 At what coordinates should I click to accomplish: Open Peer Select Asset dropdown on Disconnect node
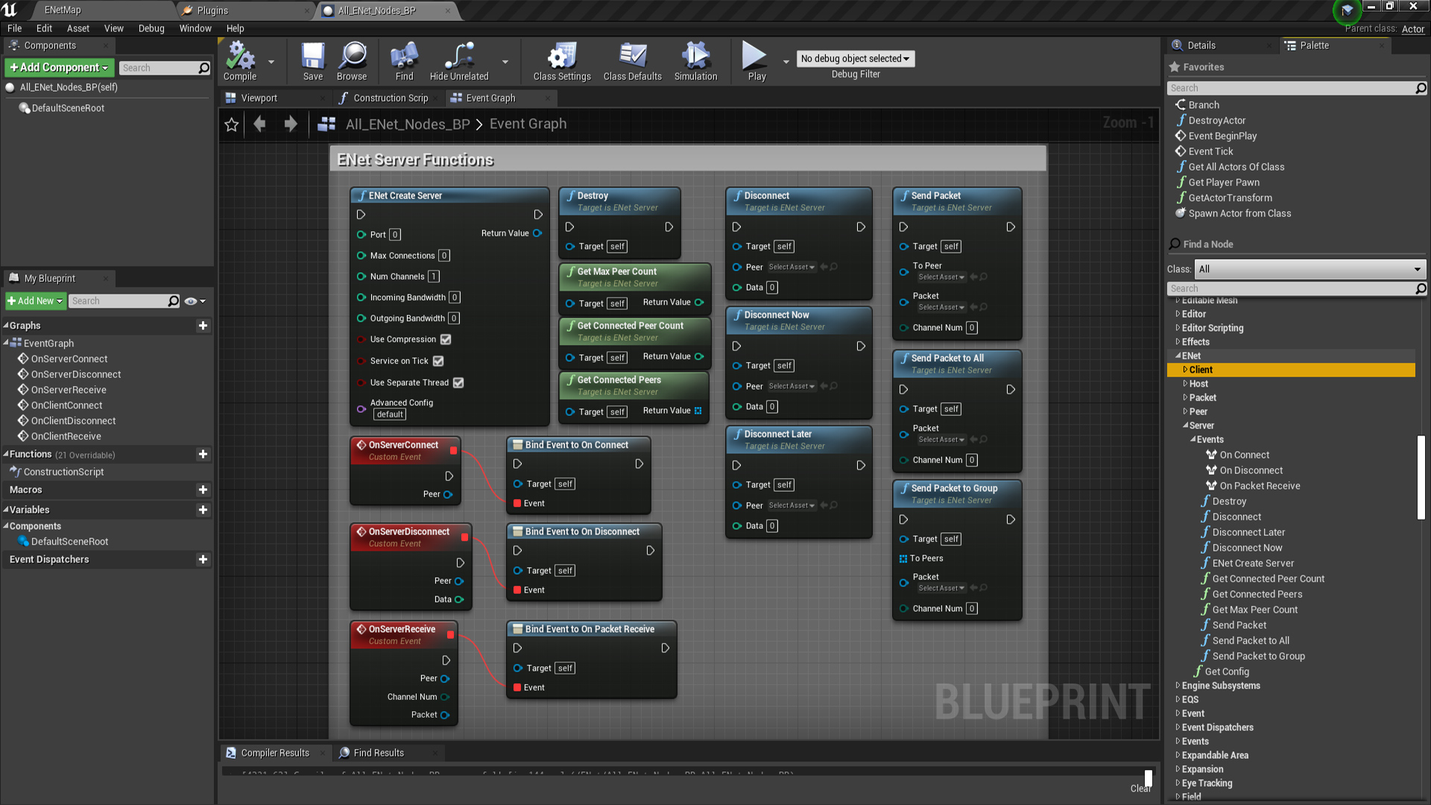click(792, 267)
